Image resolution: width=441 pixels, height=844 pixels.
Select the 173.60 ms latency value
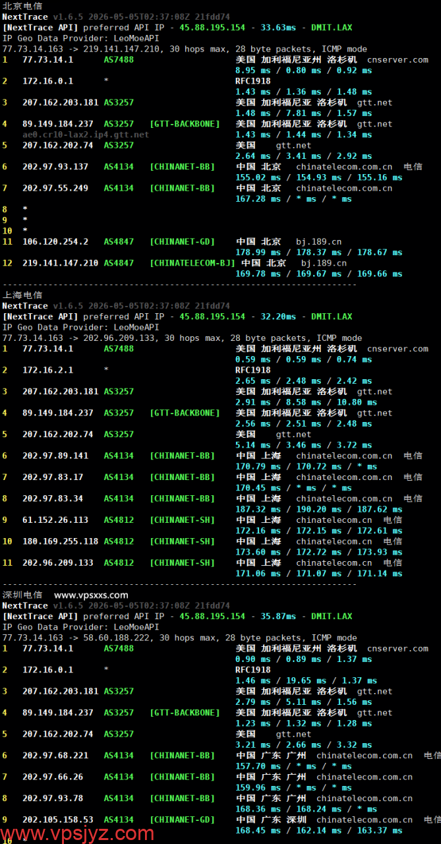258,552
